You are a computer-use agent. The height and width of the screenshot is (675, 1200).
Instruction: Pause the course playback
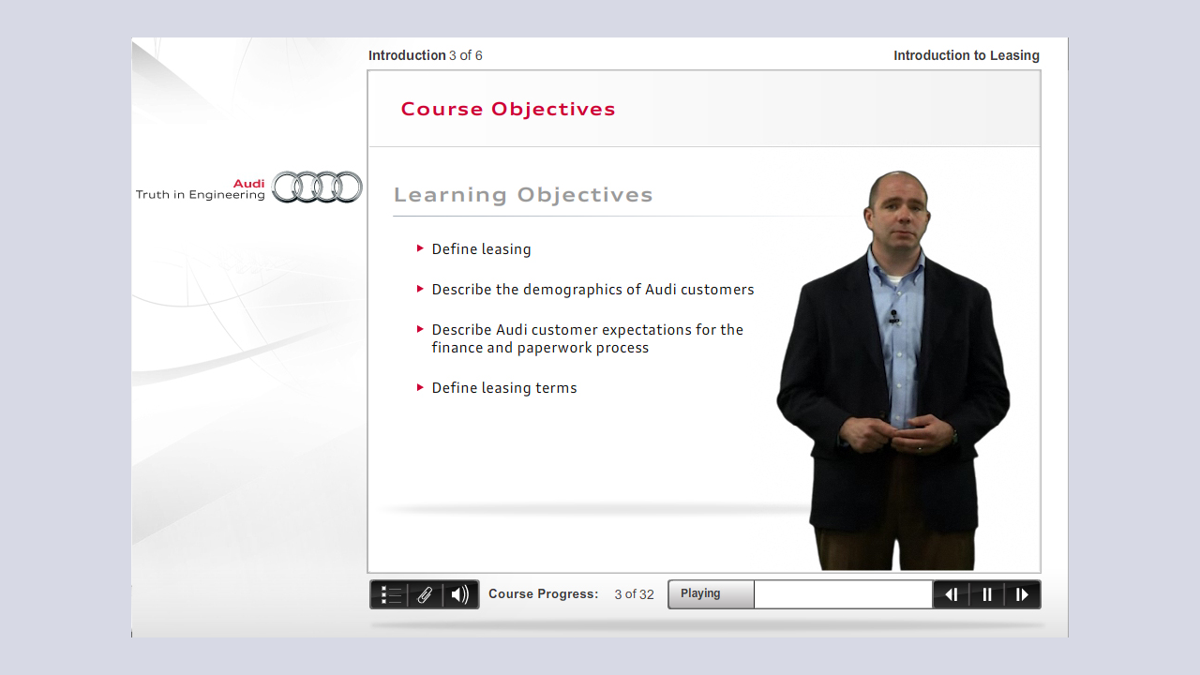coord(986,593)
